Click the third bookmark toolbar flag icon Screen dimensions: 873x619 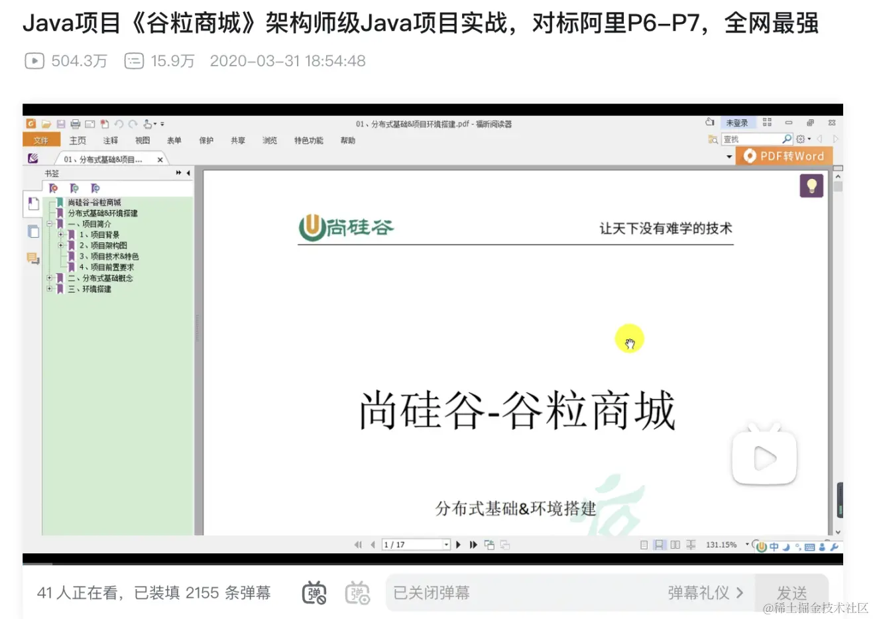(x=95, y=189)
